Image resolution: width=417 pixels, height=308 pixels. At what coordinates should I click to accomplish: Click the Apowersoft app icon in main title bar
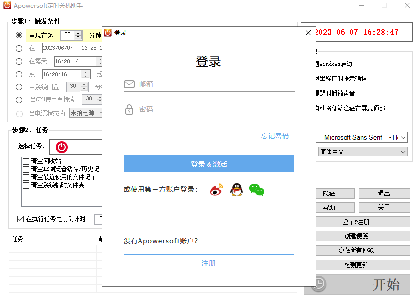7,5
